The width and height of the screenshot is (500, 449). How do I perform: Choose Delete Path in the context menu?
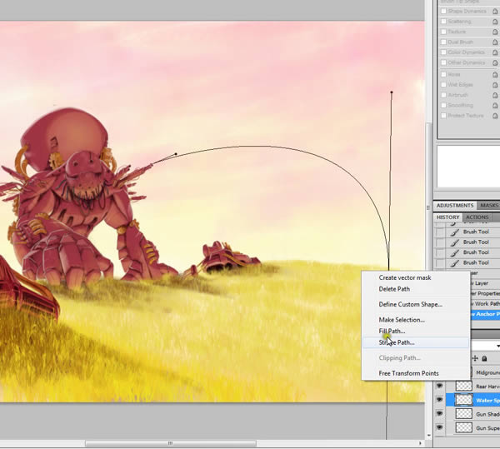click(394, 289)
